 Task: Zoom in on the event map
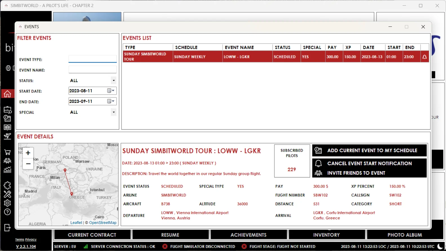pyautogui.click(x=28, y=153)
